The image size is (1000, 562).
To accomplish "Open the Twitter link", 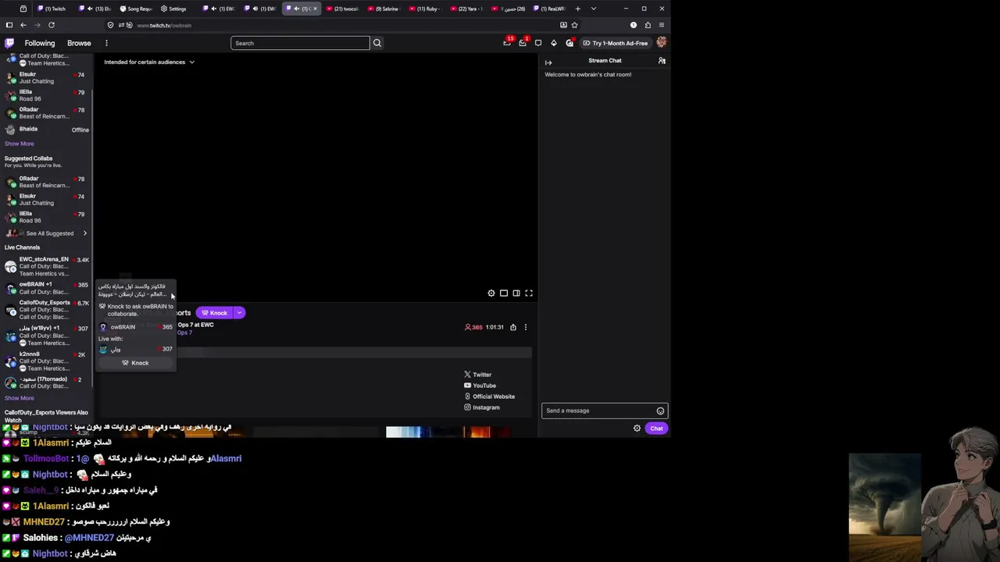I will coord(477,375).
